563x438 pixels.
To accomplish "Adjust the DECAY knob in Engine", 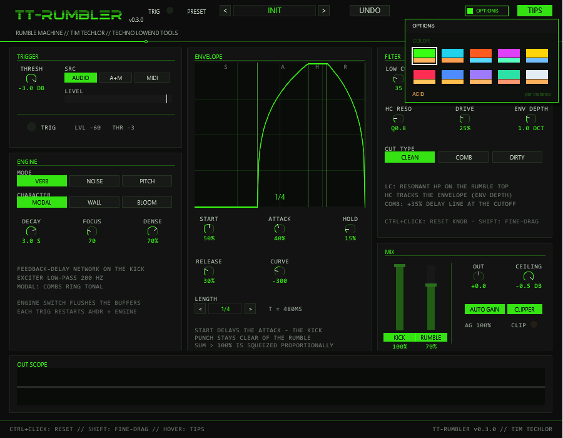I will click(31, 232).
